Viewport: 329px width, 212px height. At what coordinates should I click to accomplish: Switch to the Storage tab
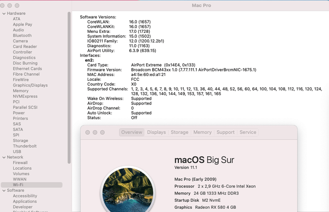click(179, 132)
